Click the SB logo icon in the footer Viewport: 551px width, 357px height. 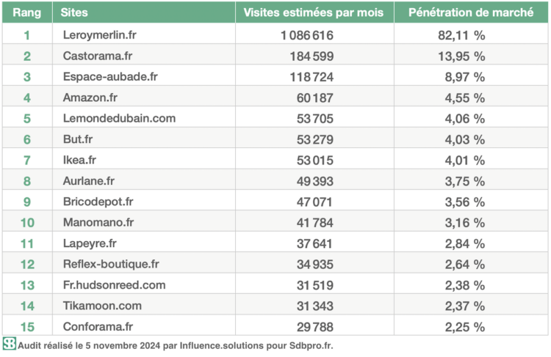(10, 343)
